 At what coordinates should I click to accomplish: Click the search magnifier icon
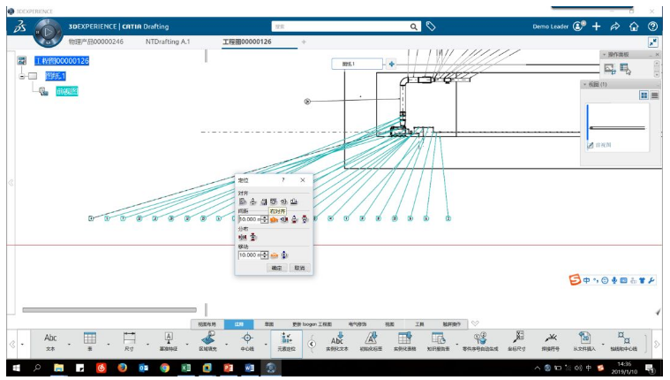[x=414, y=27]
